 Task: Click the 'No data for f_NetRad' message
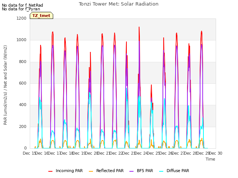(22, 5)
